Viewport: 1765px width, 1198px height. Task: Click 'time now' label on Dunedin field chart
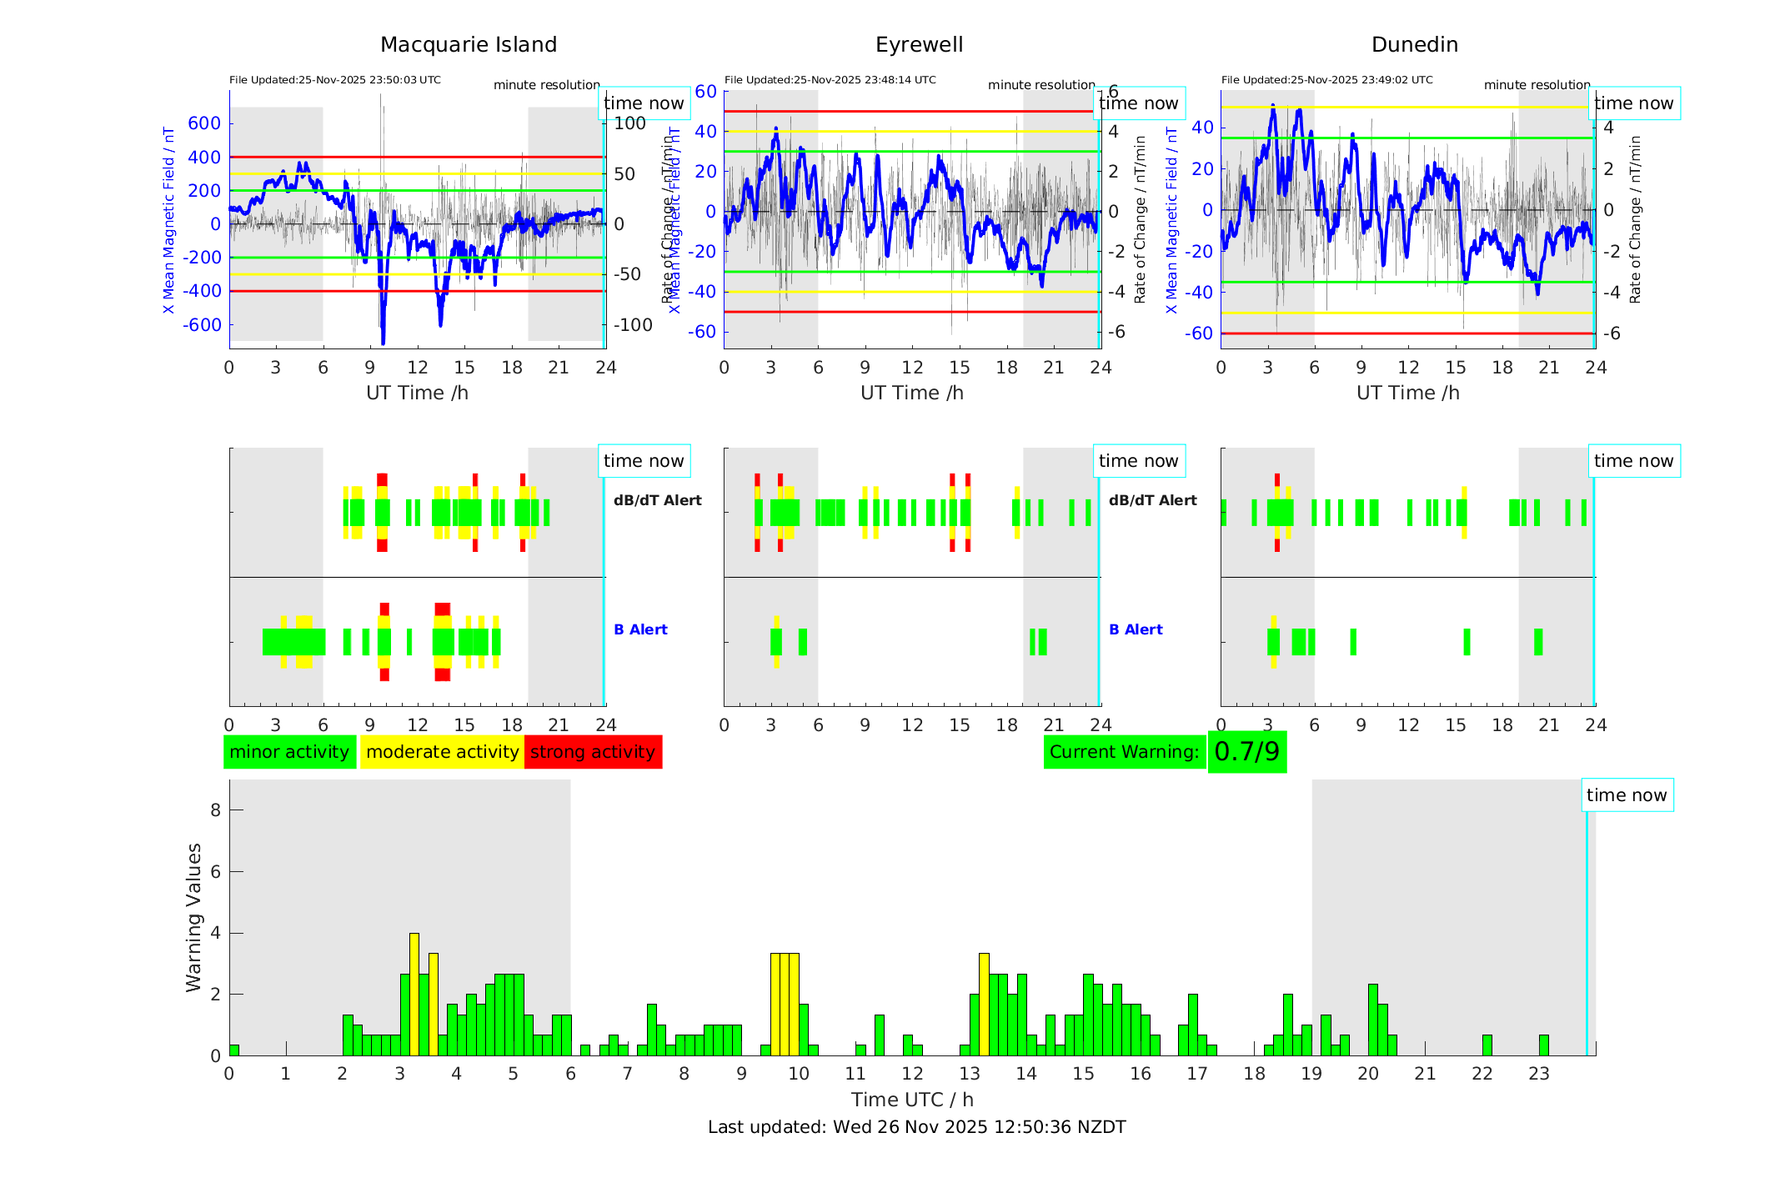pyautogui.click(x=1633, y=103)
